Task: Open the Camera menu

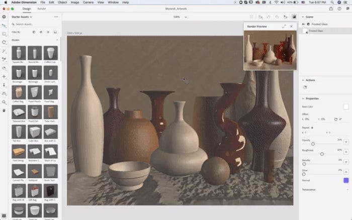Action: tap(88, 2)
